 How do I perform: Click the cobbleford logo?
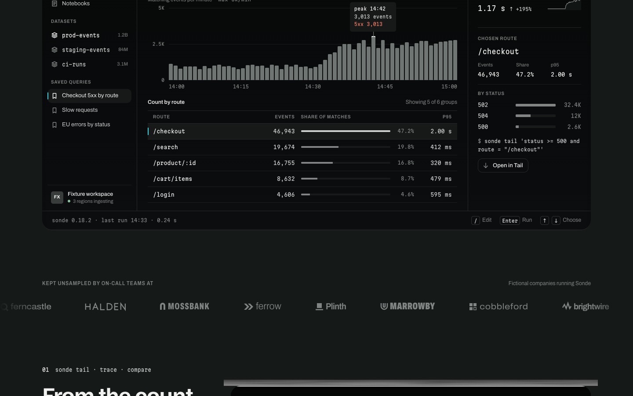pos(498,306)
